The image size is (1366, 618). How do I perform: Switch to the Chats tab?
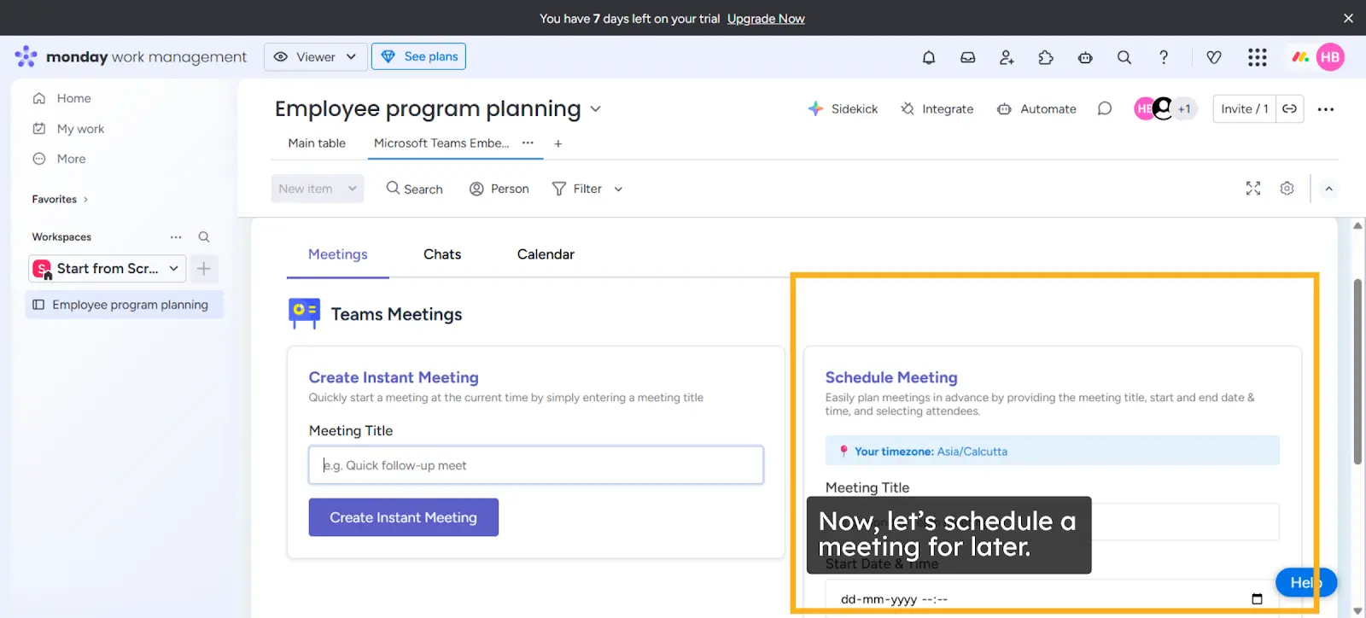pyautogui.click(x=441, y=254)
